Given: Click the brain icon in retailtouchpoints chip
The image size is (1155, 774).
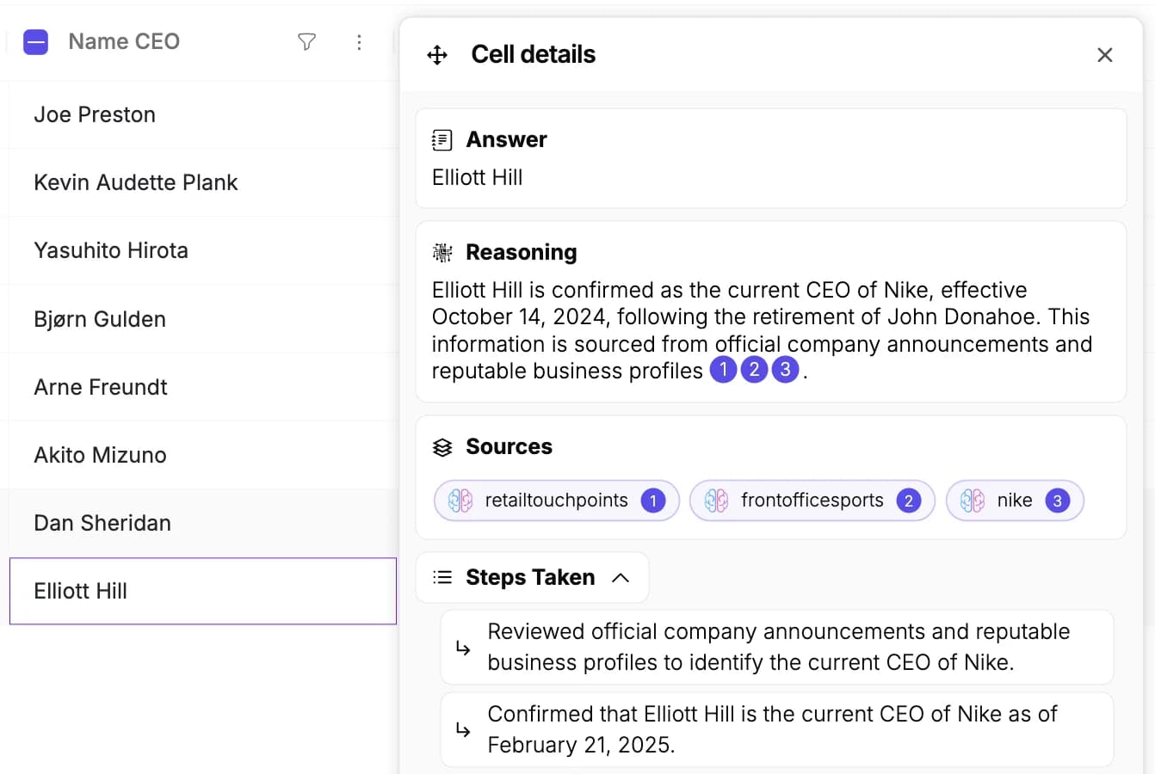Looking at the screenshot, I should [x=460, y=501].
